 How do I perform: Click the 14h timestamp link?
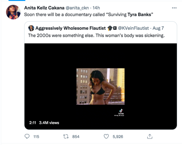pos(96,8)
